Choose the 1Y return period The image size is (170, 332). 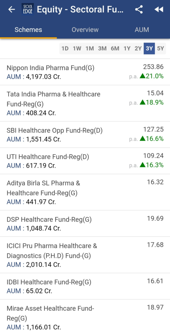click(127, 49)
